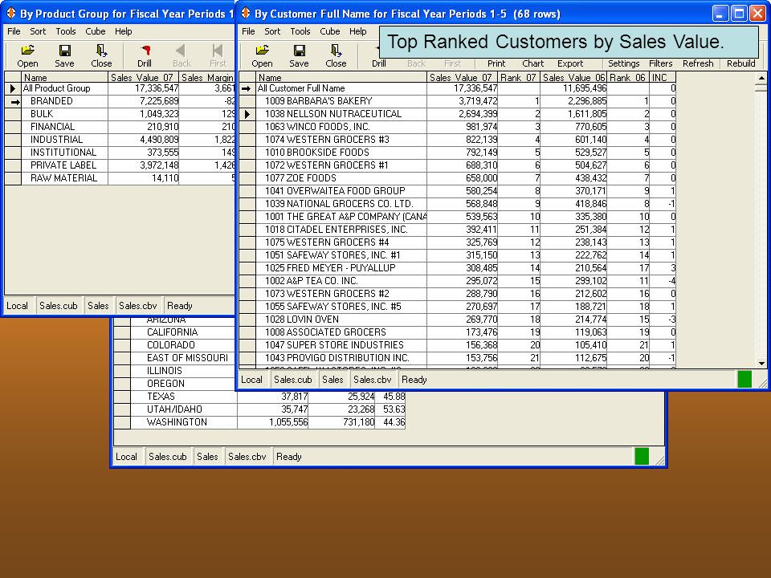This screenshot has height=578, width=771.
Task: Click Rebuild in Customer window toolbar
Action: (x=741, y=63)
